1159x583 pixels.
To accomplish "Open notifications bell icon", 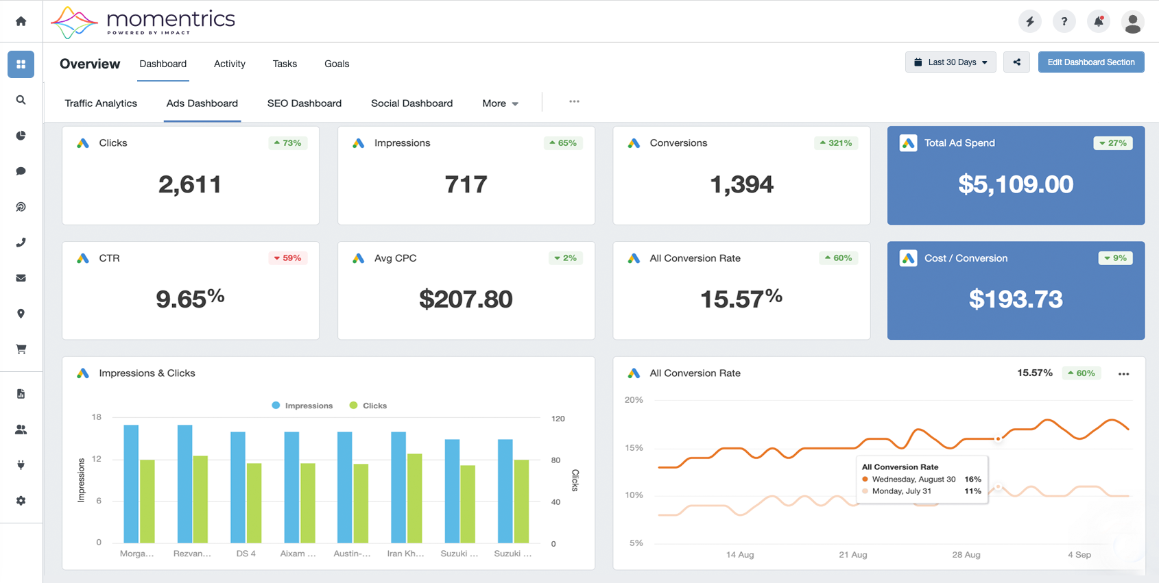I will 1099,22.
